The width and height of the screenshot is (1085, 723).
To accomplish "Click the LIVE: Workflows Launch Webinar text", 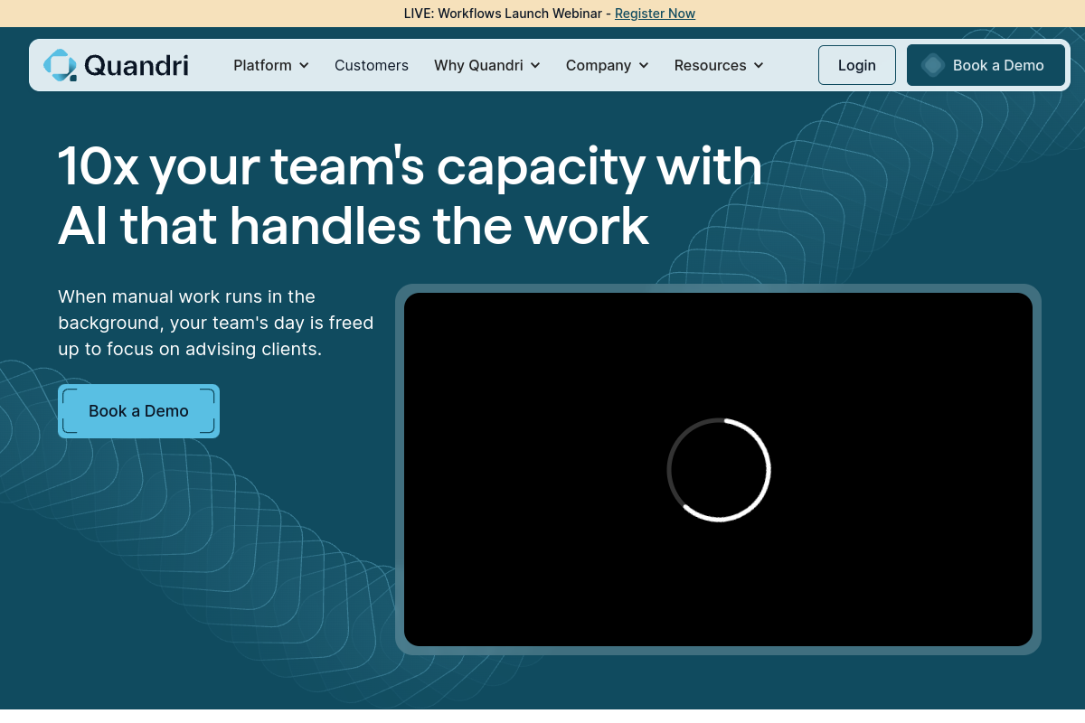I will pyautogui.click(x=503, y=14).
